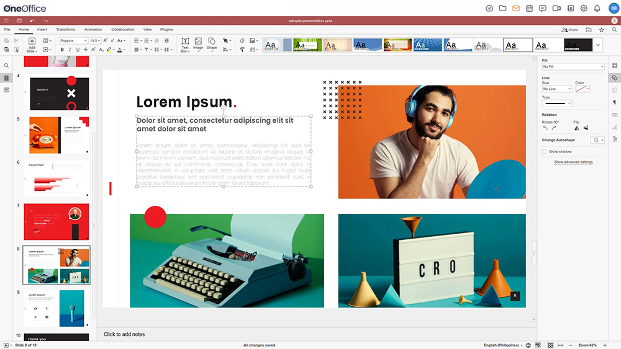Click the Share button
The height and width of the screenshot is (349, 621).
coord(569,30)
